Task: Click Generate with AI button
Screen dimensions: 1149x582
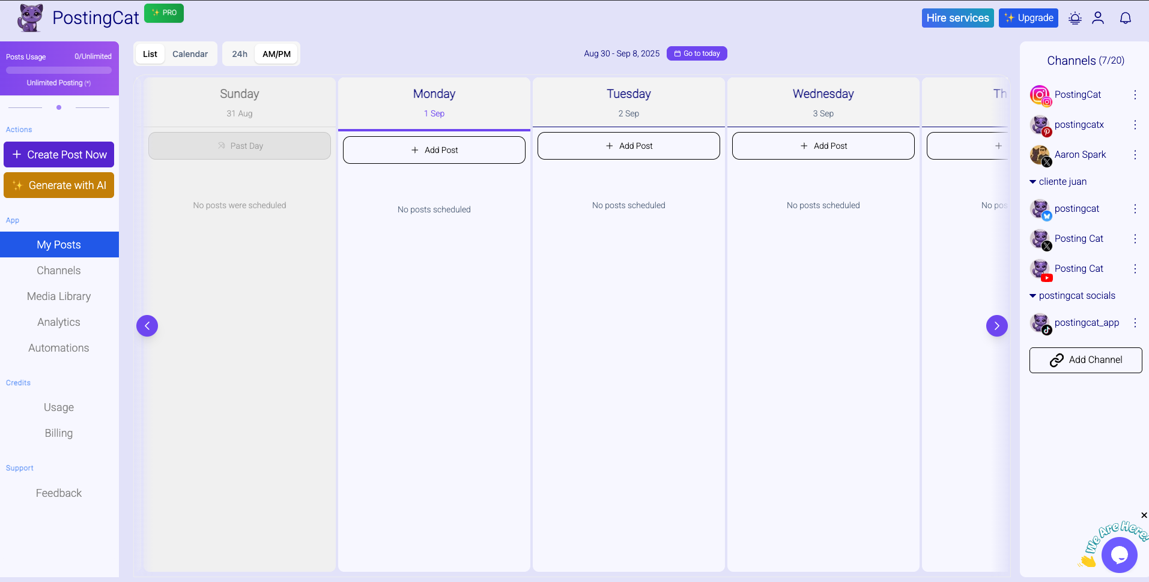Action: coord(59,185)
